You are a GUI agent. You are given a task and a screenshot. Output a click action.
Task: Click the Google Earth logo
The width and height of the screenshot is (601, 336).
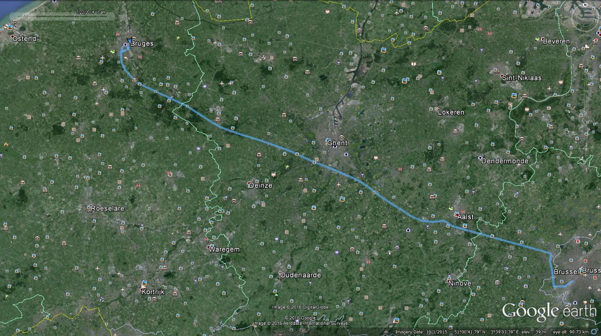pyautogui.click(x=549, y=311)
